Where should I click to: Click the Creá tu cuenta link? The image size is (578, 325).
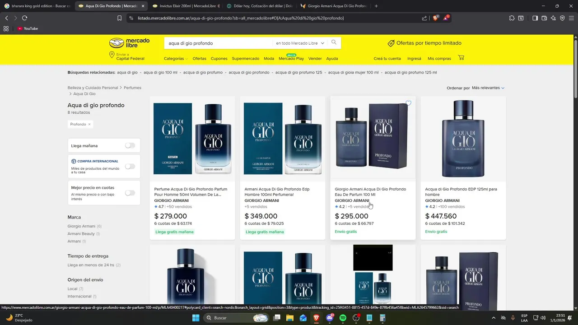coord(387,59)
